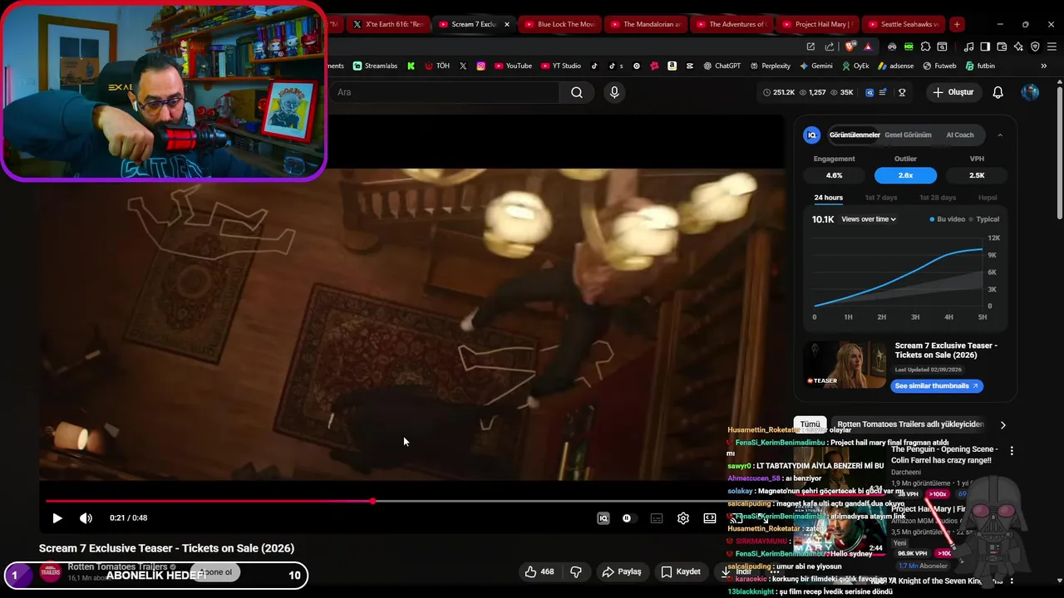Click the Brave Rewards triangle icon
This screenshot has height=598, width=1064.
click(x=868, y=47)
